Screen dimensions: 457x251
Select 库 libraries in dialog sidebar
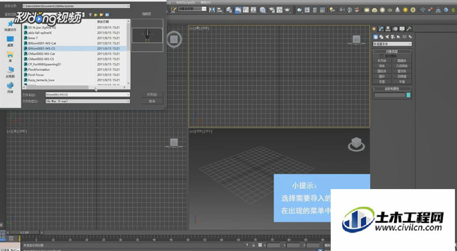[x=10, y=57]
